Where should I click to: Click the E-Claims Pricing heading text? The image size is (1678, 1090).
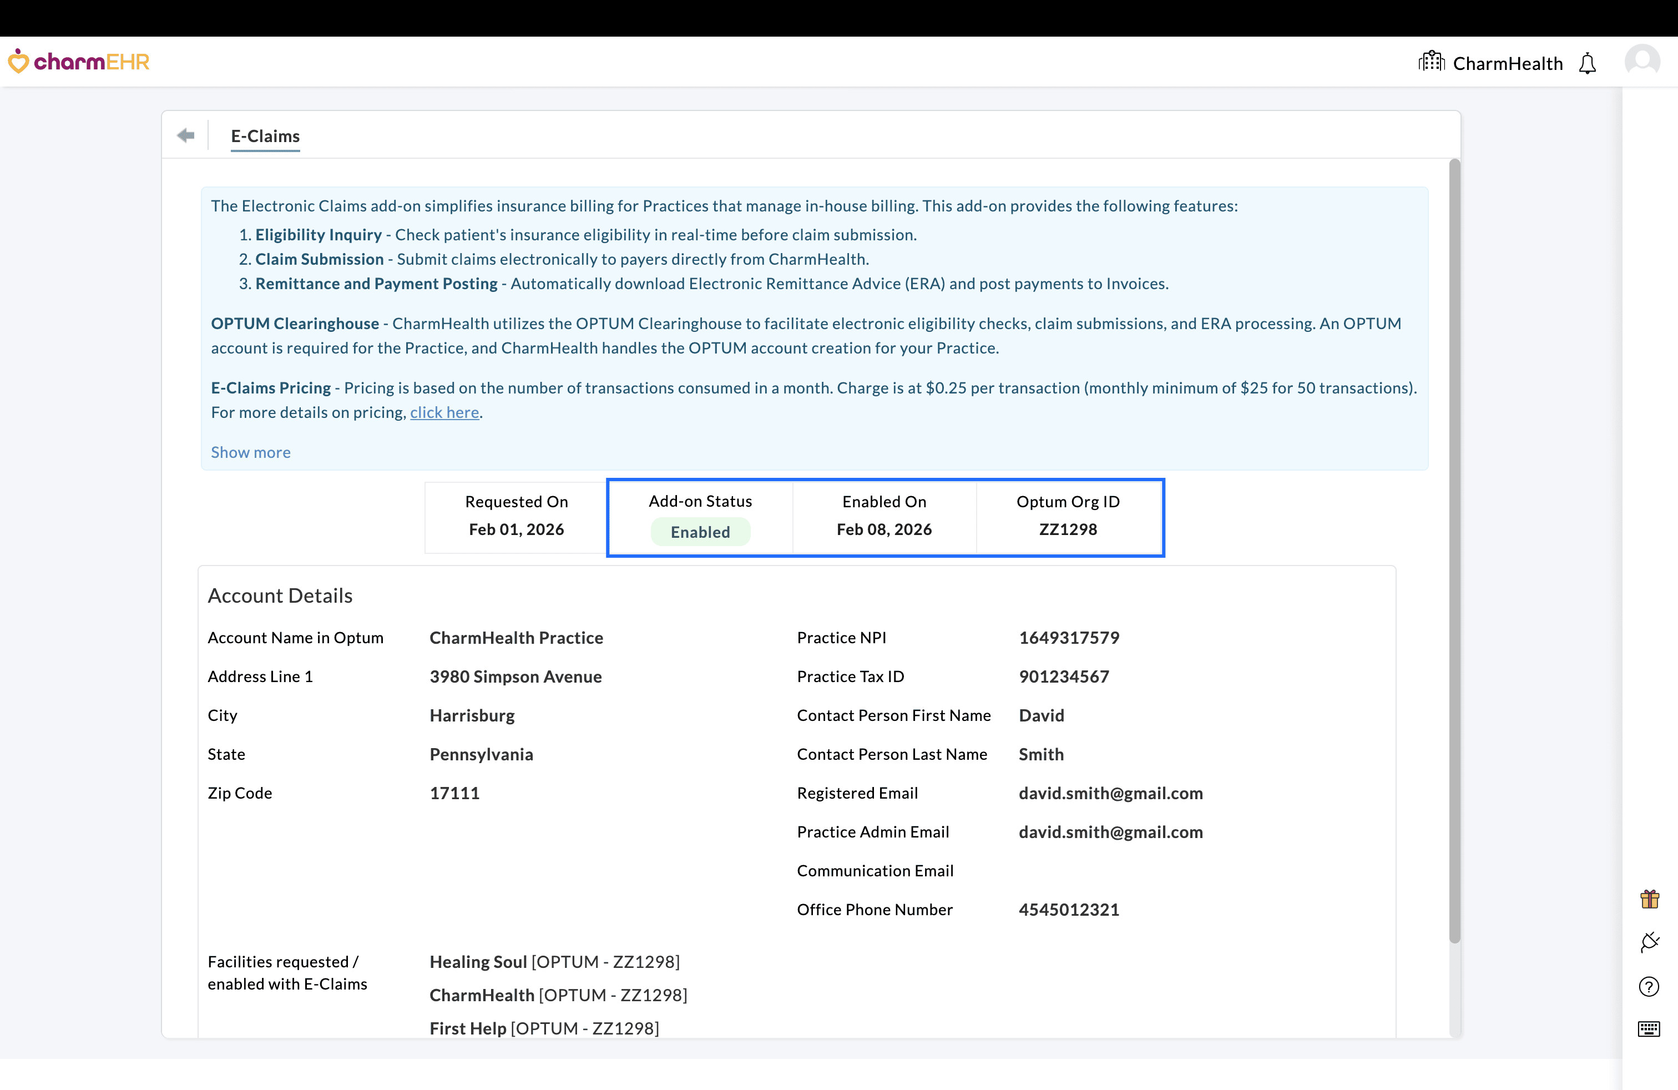(x=271, y=388)
